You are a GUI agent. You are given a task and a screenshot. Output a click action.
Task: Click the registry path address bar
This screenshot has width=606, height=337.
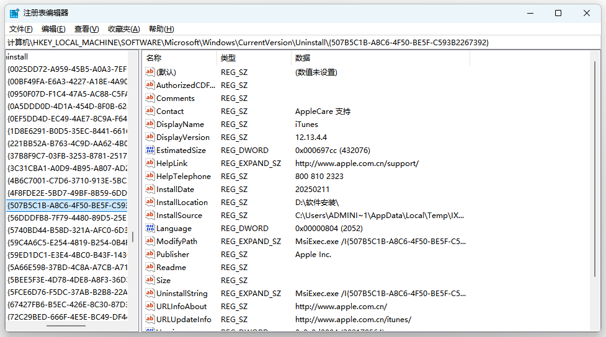[303, 43]
